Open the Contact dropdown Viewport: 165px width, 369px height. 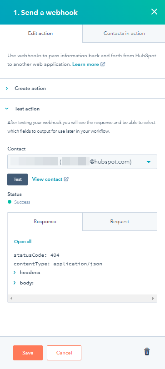click(82, 162)
